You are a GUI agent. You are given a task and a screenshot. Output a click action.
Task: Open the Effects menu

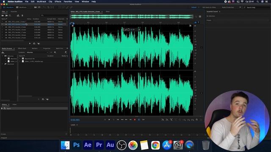tap(58, 2)
